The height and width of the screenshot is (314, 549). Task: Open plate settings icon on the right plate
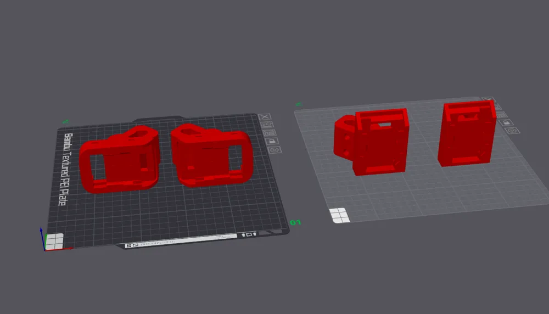point(513,131)
